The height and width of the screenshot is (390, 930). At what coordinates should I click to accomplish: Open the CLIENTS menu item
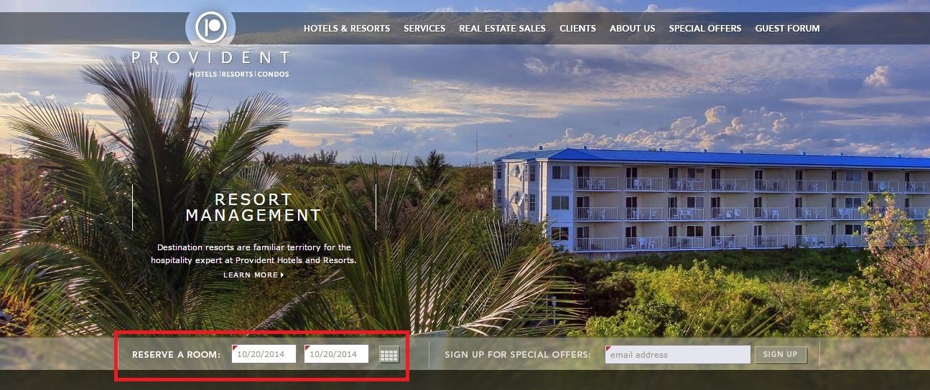tap(578, 29)
